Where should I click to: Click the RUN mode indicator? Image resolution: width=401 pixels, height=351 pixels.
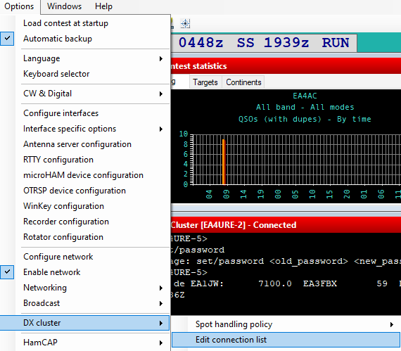click(336, 43)
